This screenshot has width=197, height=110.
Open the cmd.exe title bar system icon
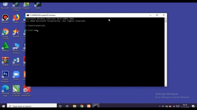click(x=28, y=15)
